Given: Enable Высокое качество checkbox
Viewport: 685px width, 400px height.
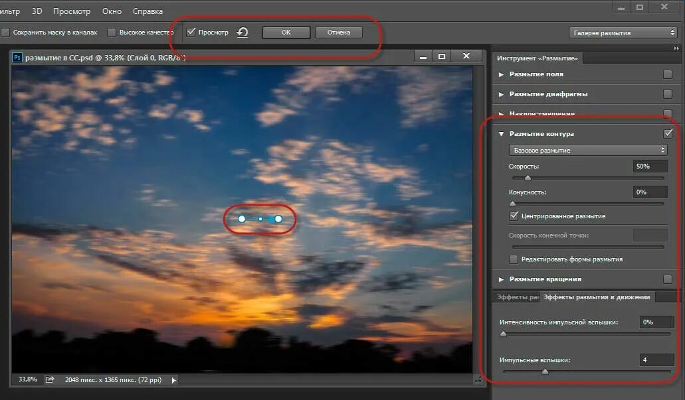Looking at the screenshot, I should pyautogui.click(x=112, y=33).
